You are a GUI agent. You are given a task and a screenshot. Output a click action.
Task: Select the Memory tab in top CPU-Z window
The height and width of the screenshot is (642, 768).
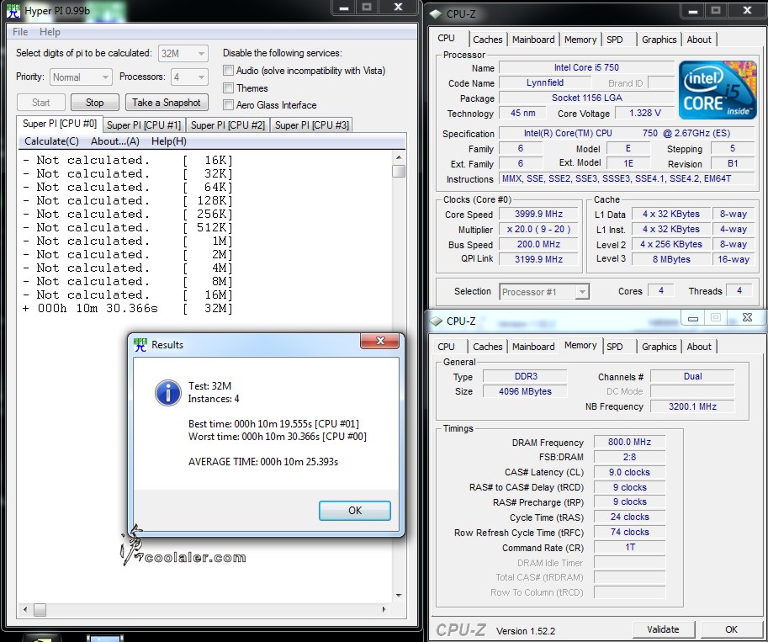click(x=580, y=40)
